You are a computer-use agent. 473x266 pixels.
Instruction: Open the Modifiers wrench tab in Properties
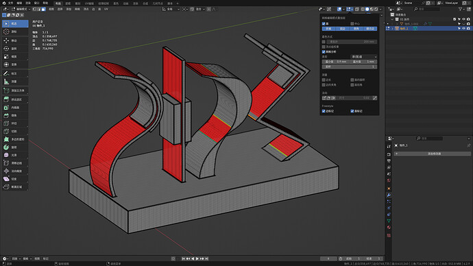pyautogui.click(x=389, y=195)
